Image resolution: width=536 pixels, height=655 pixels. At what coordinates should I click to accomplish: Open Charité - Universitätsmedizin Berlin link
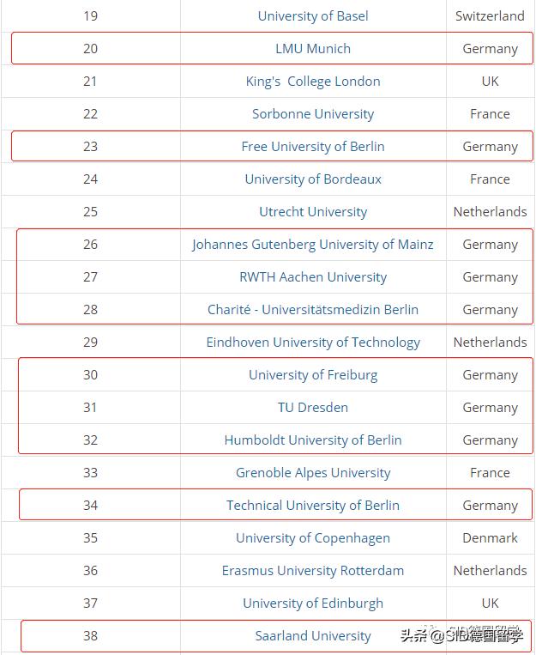coord(313,310)
